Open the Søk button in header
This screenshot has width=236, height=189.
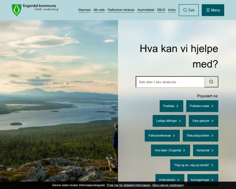(188, 10)
